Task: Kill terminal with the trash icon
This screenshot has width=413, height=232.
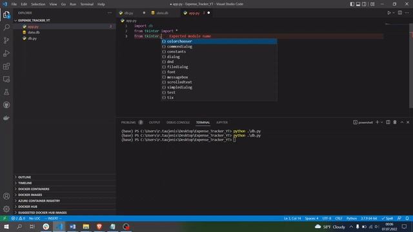Action: pyautogui.click(x=395, y=122)
